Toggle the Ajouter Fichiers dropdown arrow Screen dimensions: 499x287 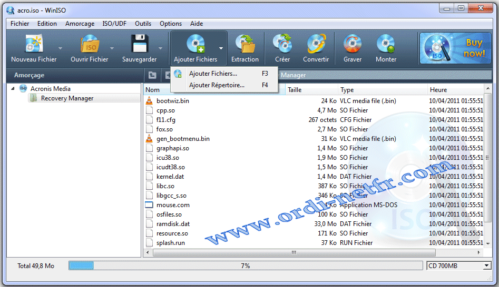(221, 48)
